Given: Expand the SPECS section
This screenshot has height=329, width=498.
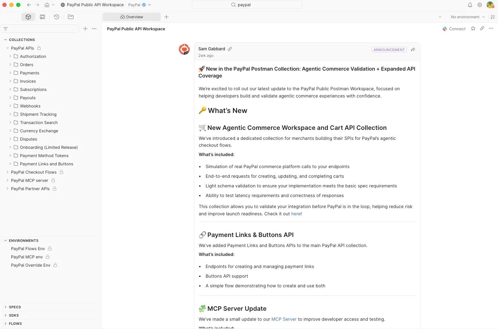Looking at the screenshot, I should point(6,307).
